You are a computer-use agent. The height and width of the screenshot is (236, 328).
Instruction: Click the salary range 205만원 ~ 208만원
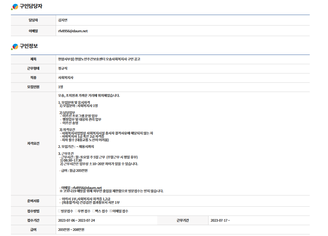click(71, 230)
